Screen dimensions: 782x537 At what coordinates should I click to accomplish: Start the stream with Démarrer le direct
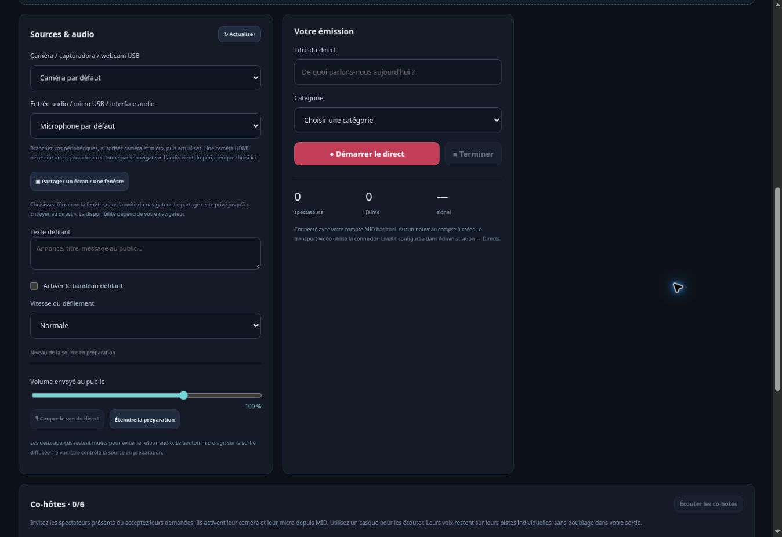(x=367, y=154)
